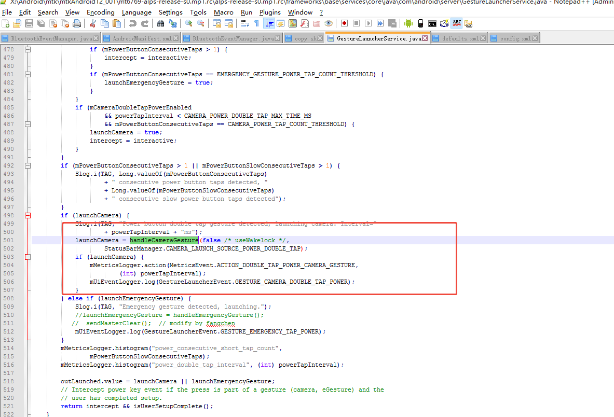This screenshot has height=417, width=614.
Task: Toggle synchronized vertical scrolling
Action: 216,24
